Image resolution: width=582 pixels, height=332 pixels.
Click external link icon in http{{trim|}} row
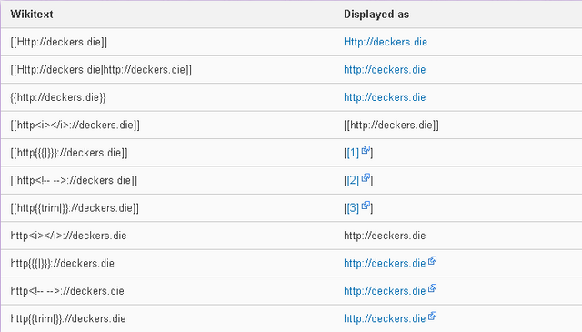click(432, 316)
